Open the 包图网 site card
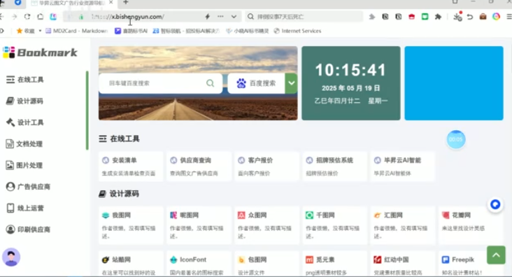 (x=266, y=264)
